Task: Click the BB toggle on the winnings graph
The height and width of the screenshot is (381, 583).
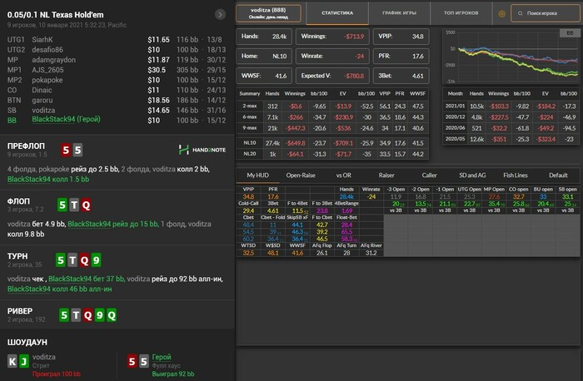Action: pyautogui.click(x=570, y=33)
